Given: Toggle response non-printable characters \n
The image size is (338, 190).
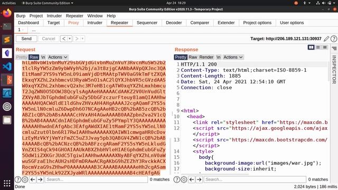Looking at the screenshot, I should click(219, 57).
